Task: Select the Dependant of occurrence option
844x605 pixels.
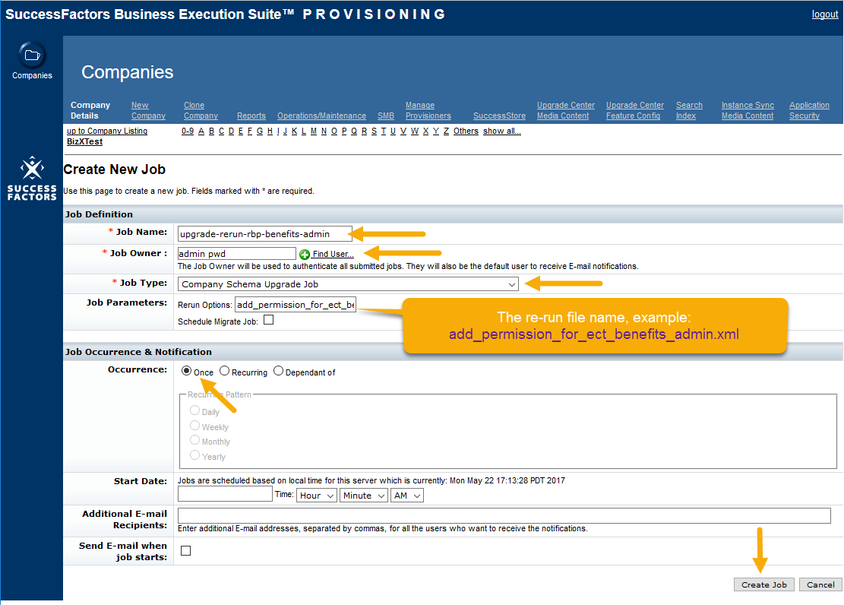Action: click(x=278, y=371)
